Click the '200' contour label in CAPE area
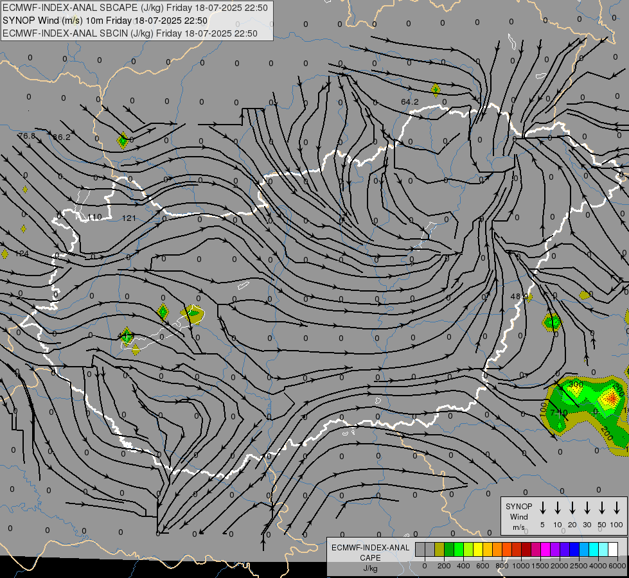The width and height of the screenshot is (629, 578). (607, 433)
